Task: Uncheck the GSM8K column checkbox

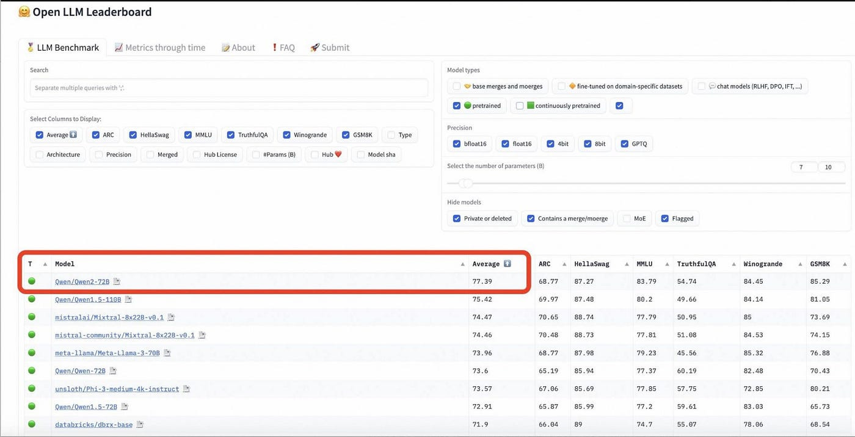Action: click(346, 135)
